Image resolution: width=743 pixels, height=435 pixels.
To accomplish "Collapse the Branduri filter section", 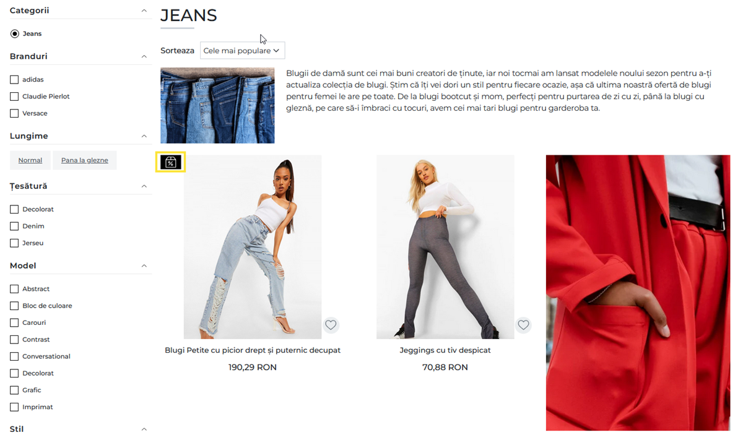I will [144, 56].
